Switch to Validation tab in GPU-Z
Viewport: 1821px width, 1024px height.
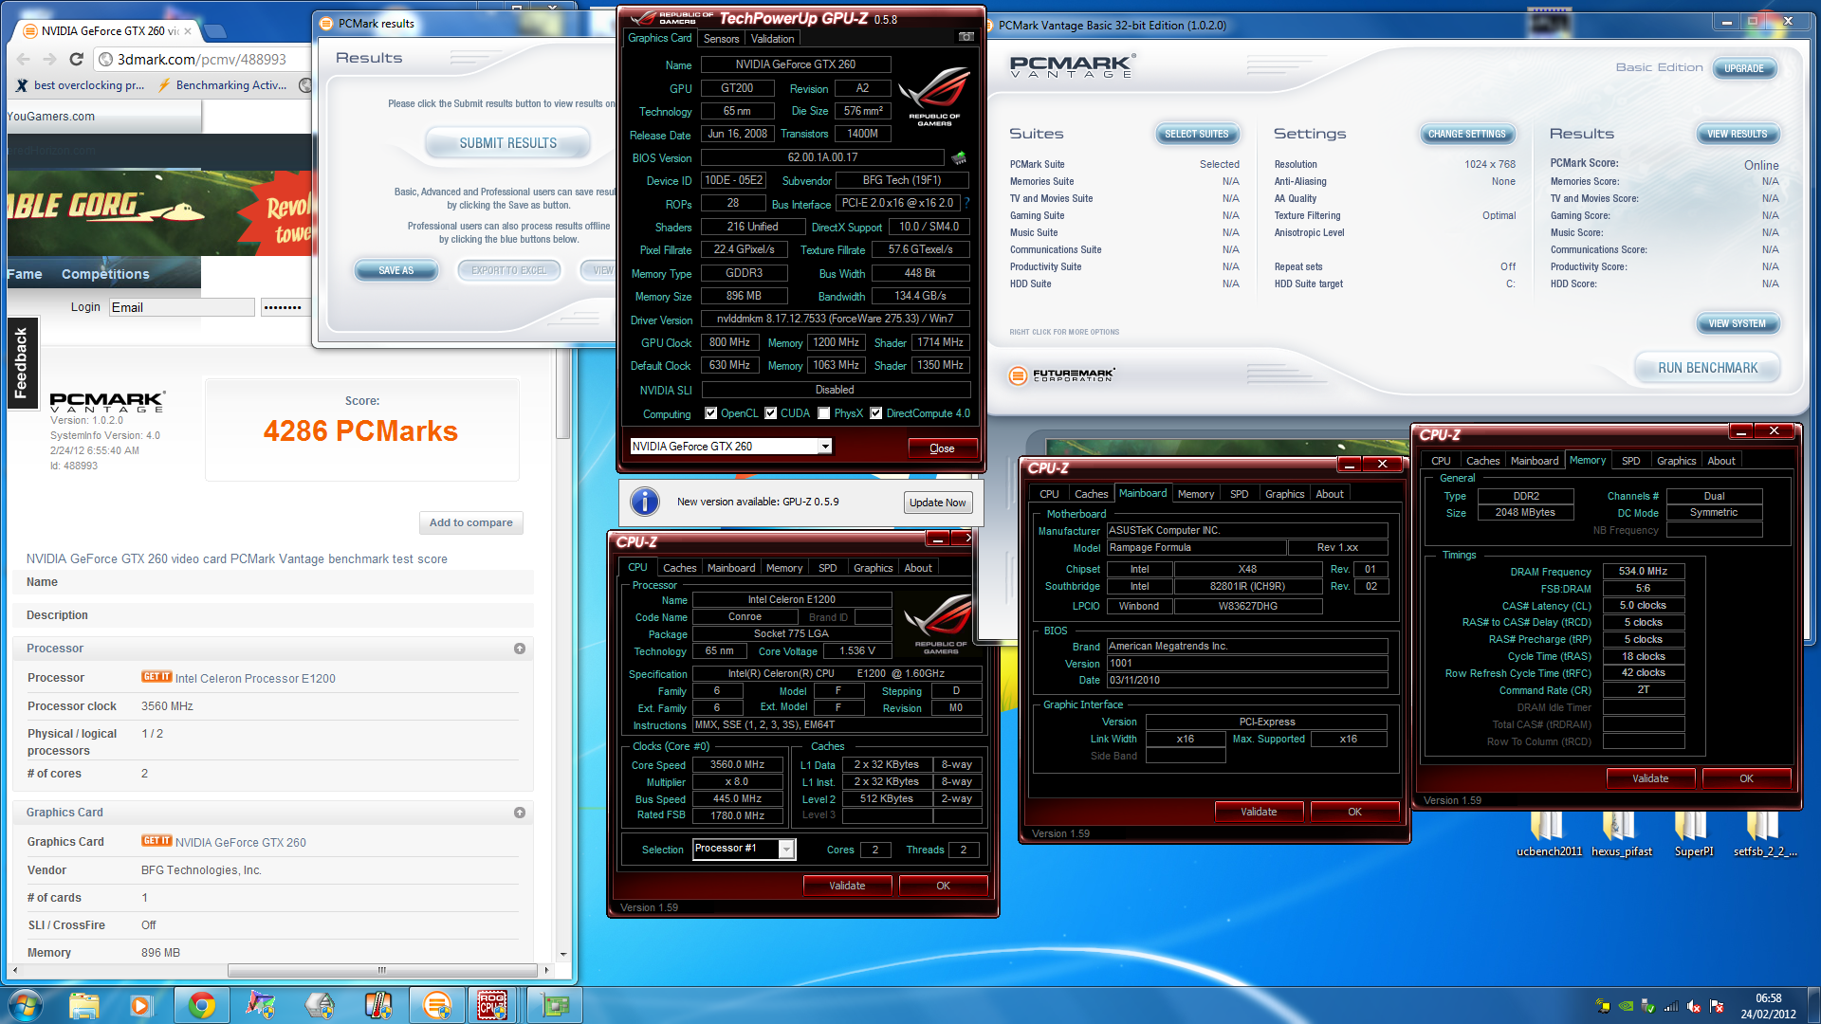point(772,39)
